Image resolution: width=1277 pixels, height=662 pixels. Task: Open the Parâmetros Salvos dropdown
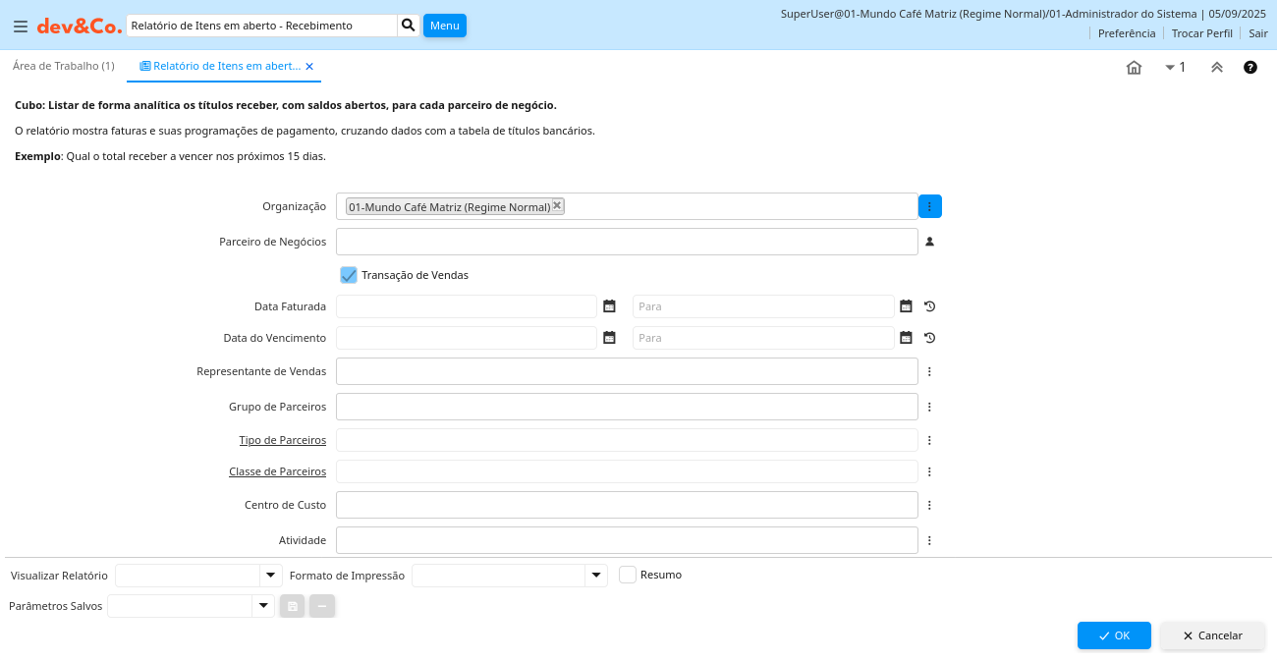262,606
